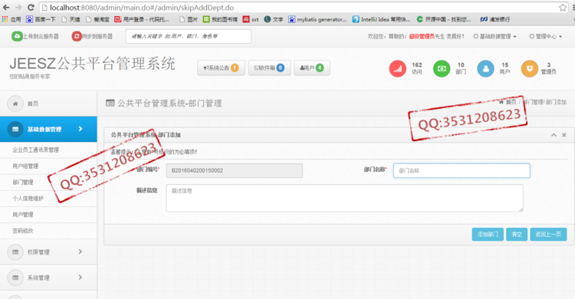The height and width of the screenshot is (299, 575).
Task: Click the blue users count circle icon
Action: [x=485, y=68]
